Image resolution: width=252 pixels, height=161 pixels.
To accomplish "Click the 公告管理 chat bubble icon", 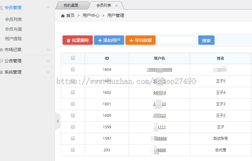I will pyautogui.click(x=2, y=61).
